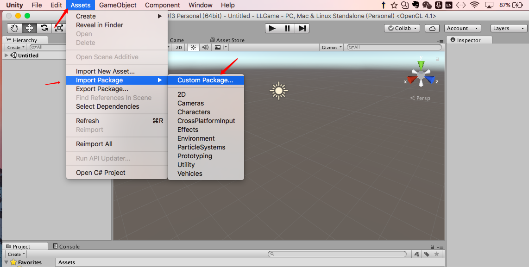Select the Move tool
The image size is (529, 267).
click(29, 28)
